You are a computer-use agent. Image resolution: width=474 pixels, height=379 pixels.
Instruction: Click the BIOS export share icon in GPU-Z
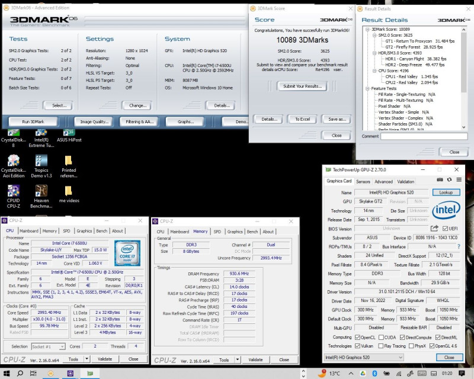[x=434, y=229]
